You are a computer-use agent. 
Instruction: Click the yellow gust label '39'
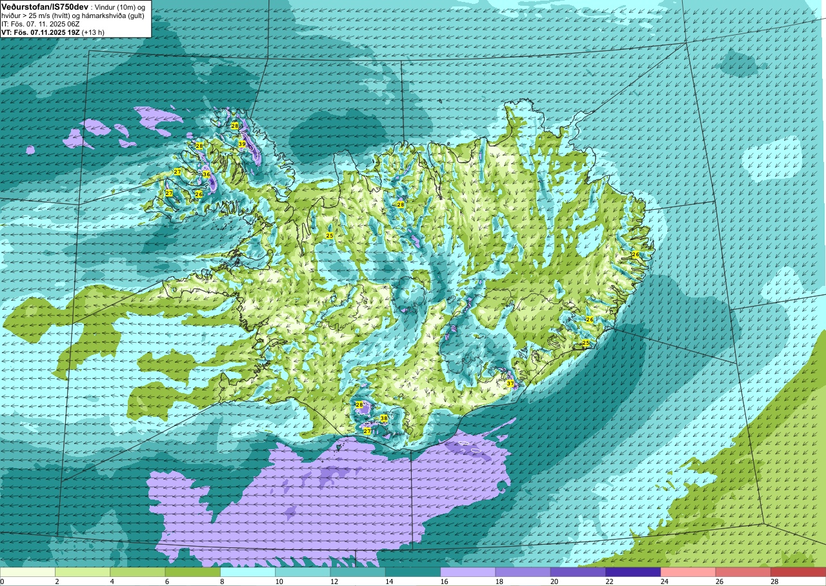click(242, 144)
